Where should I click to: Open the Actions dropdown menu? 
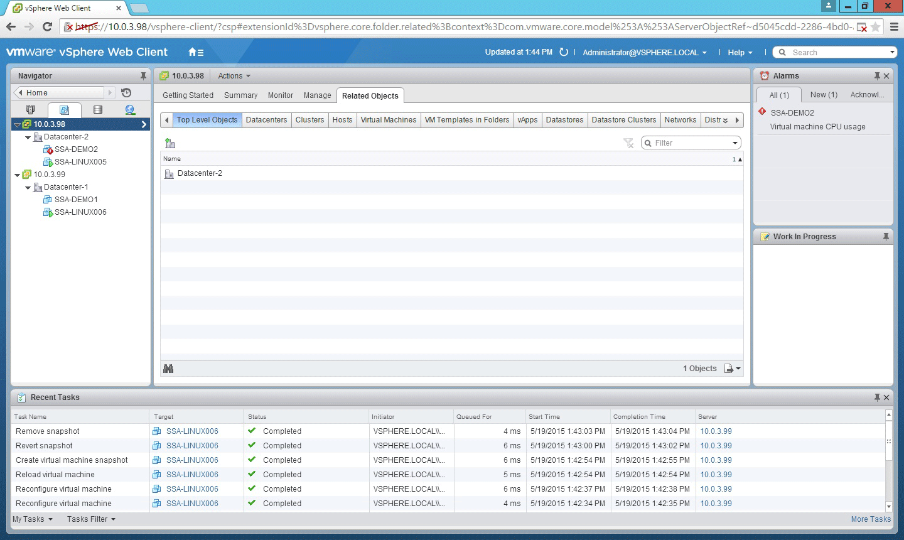(234, 76)
